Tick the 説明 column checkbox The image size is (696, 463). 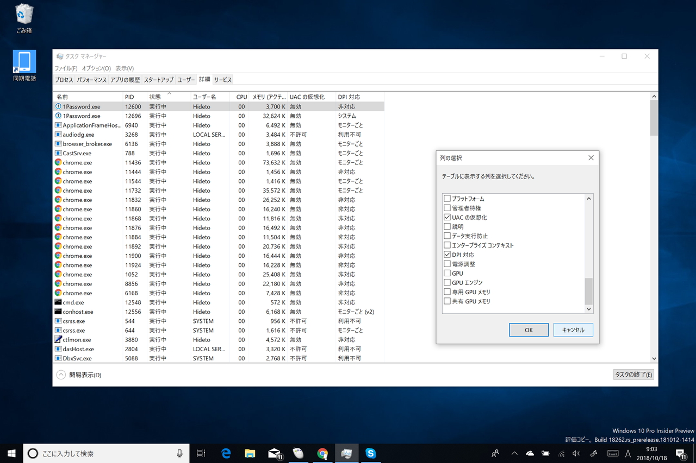pyautogui.click(x=447, y=226)
